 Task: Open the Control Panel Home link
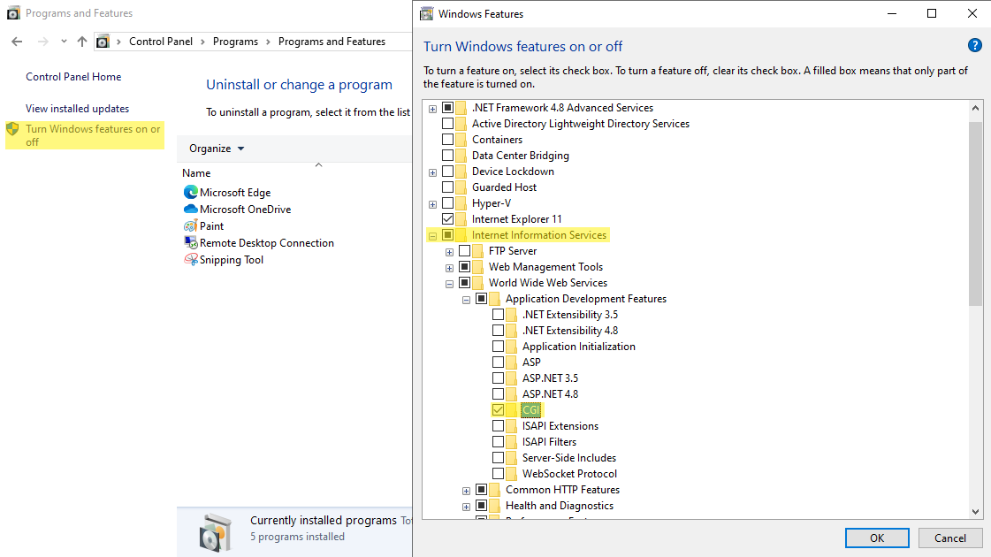point(73,77)
